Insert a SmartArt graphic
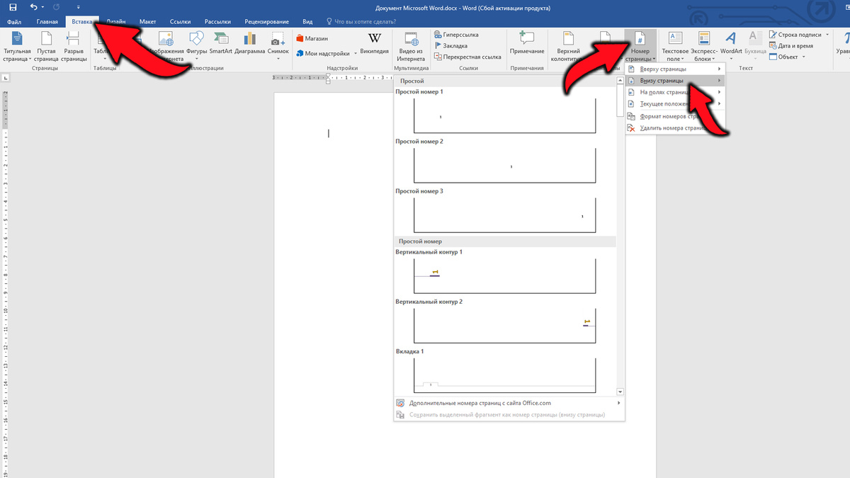The image size is (850, 478). coord(221,44)
